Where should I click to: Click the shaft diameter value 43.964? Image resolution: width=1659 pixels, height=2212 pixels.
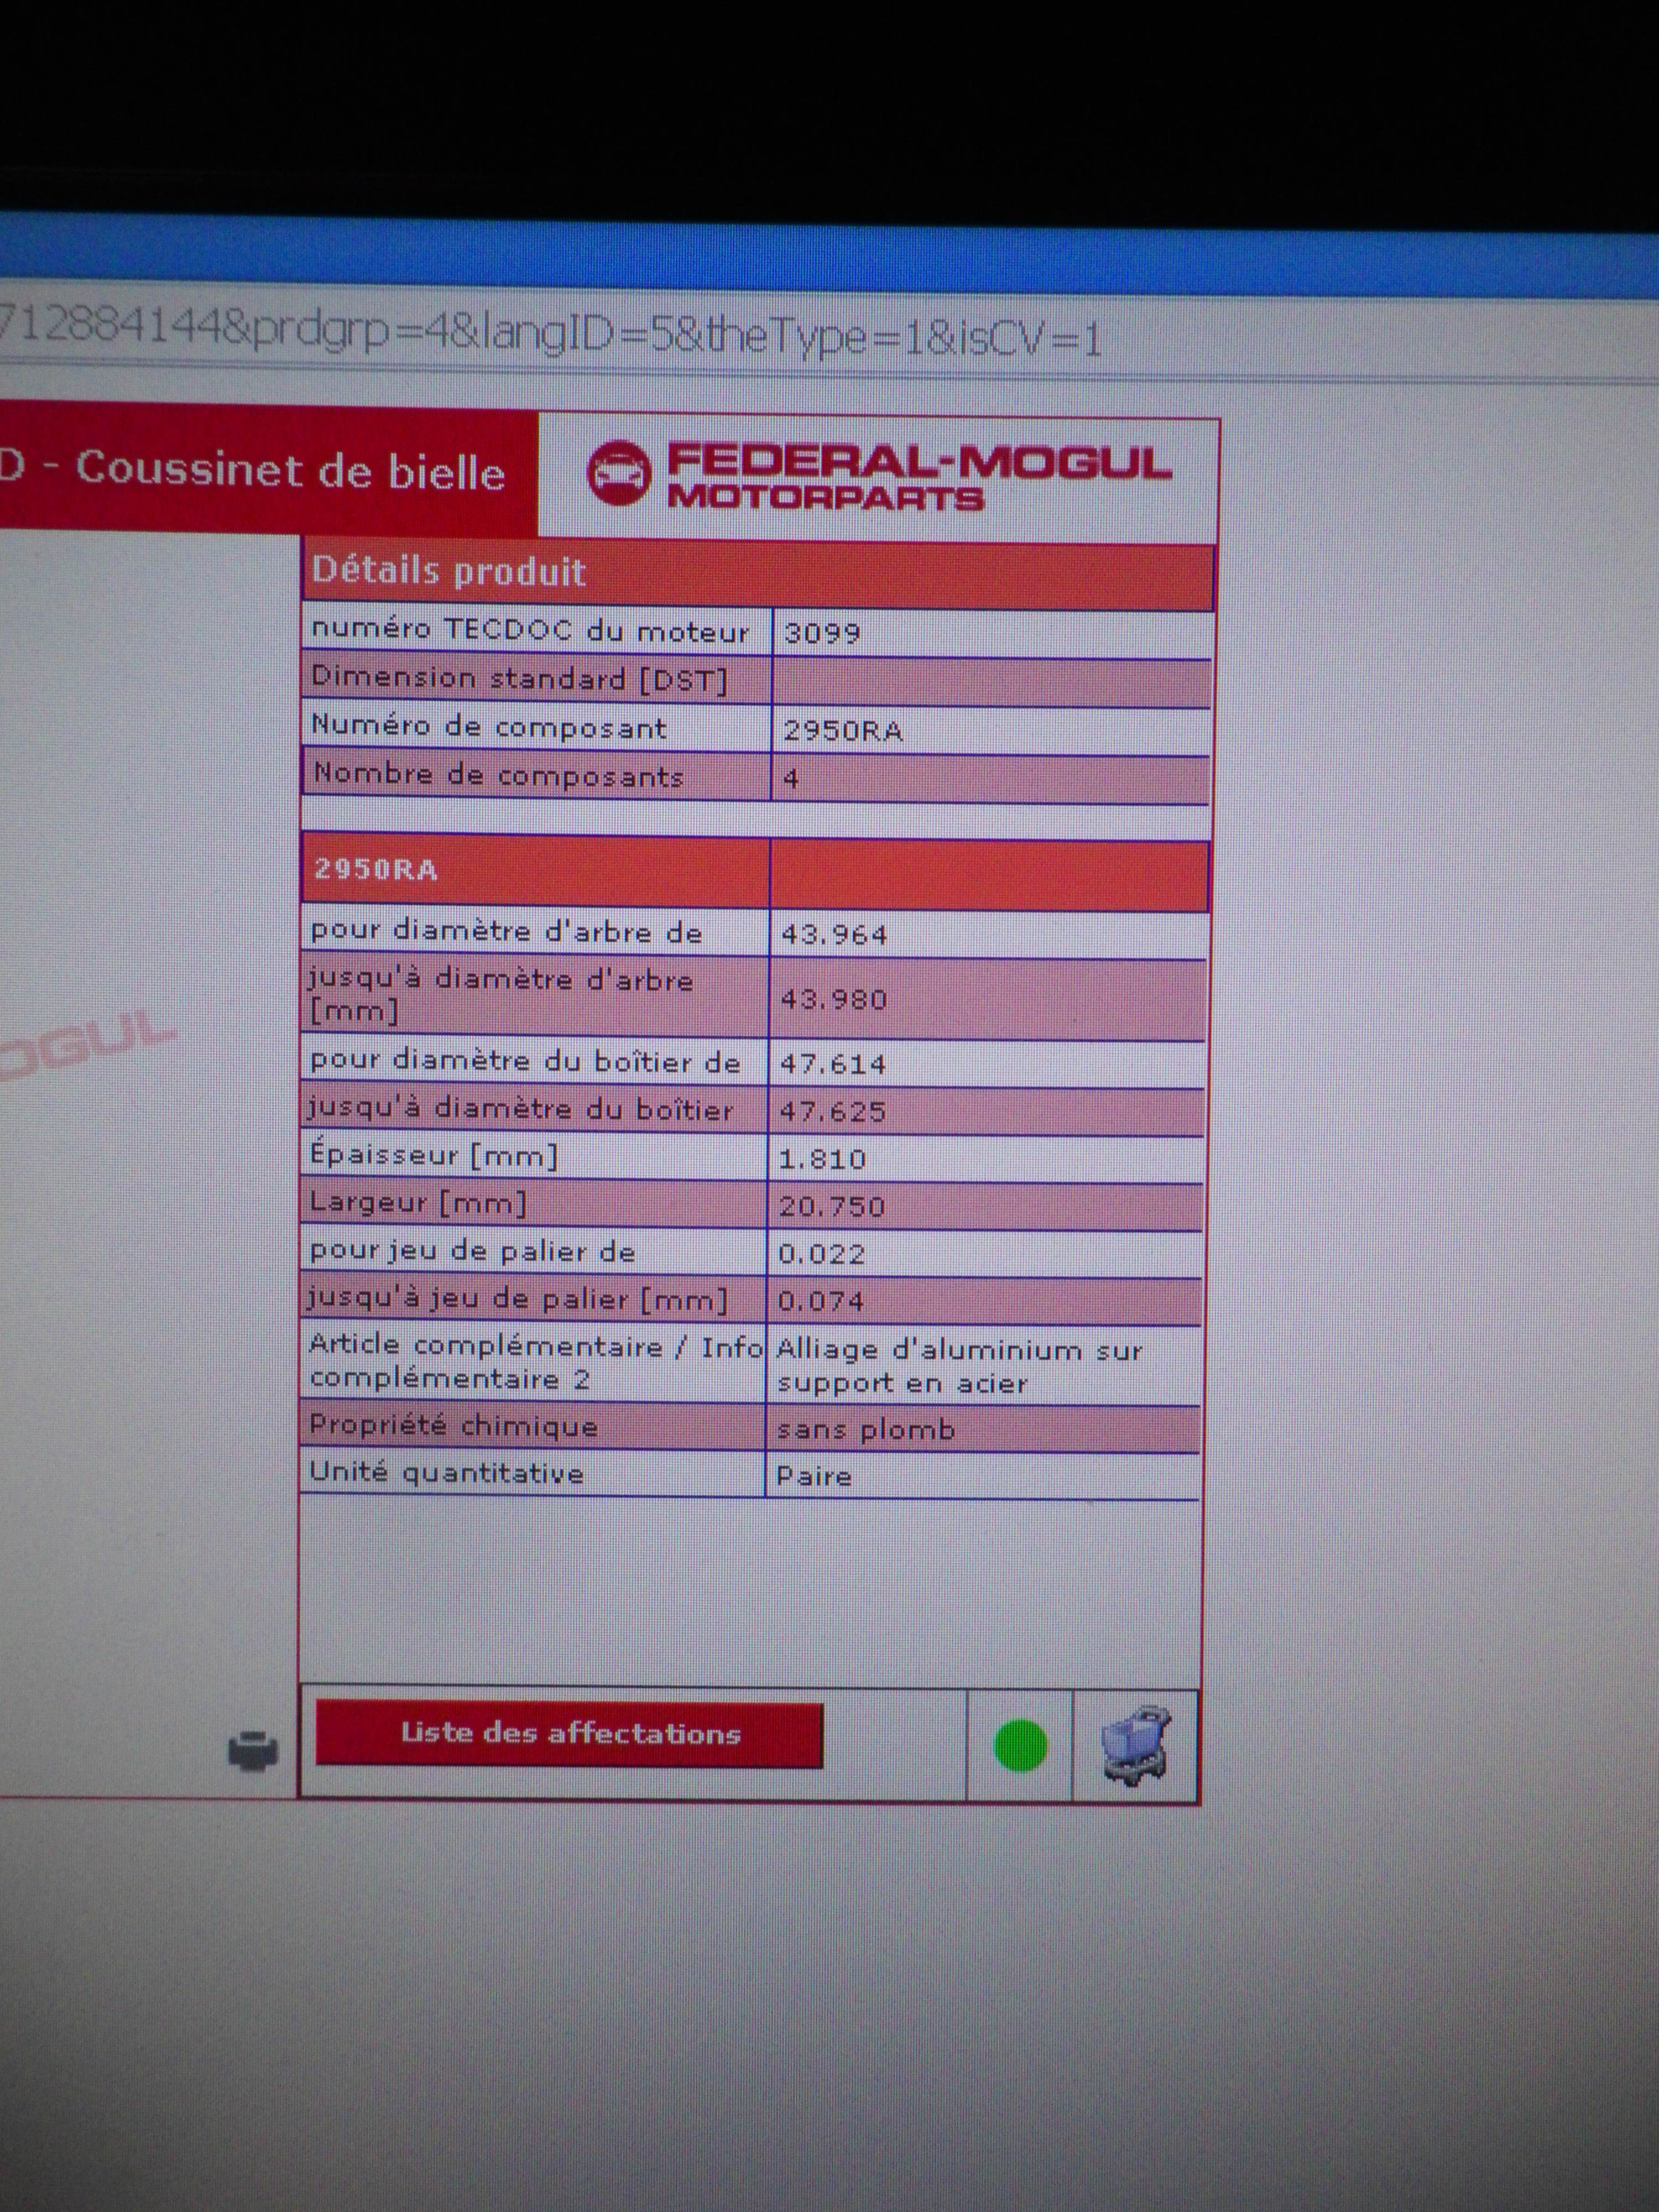click(x=834, y=935)
